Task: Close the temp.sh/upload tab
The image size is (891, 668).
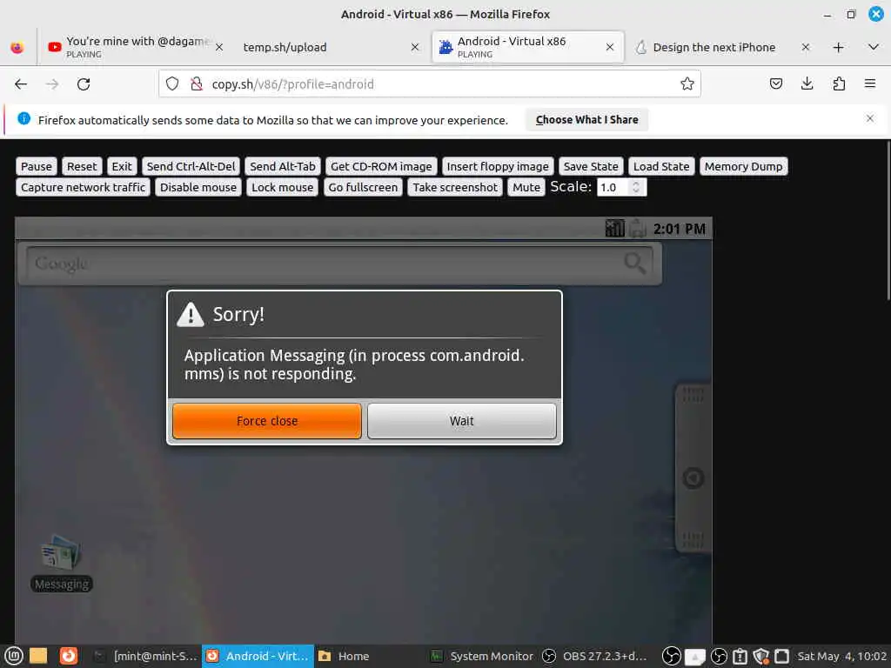Action: [x=415, y=47]
